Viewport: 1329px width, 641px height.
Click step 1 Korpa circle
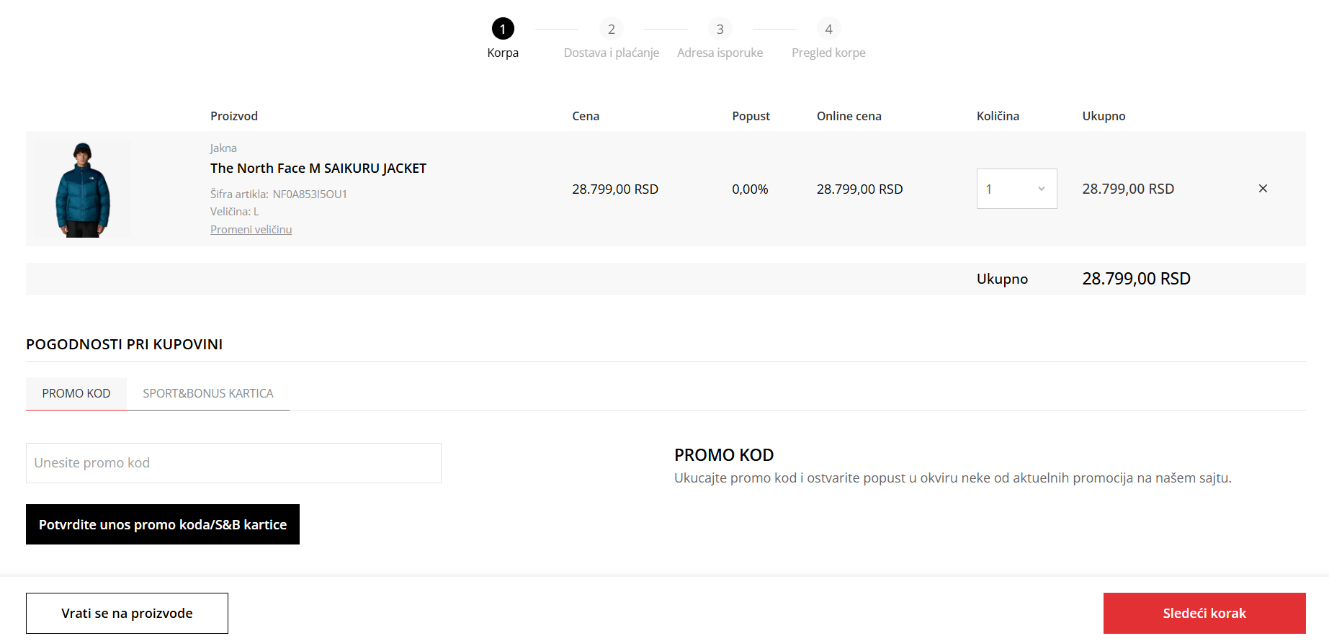click(x=503, y=29)
